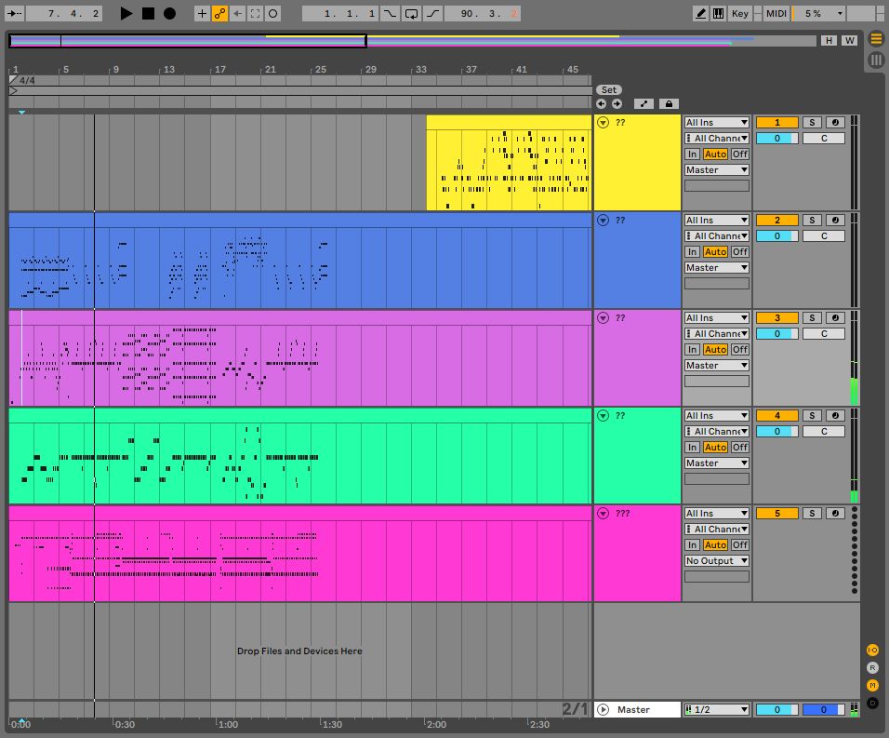
Task: Click the loop length field 90.3.2
Action: (x=483, y=14)
